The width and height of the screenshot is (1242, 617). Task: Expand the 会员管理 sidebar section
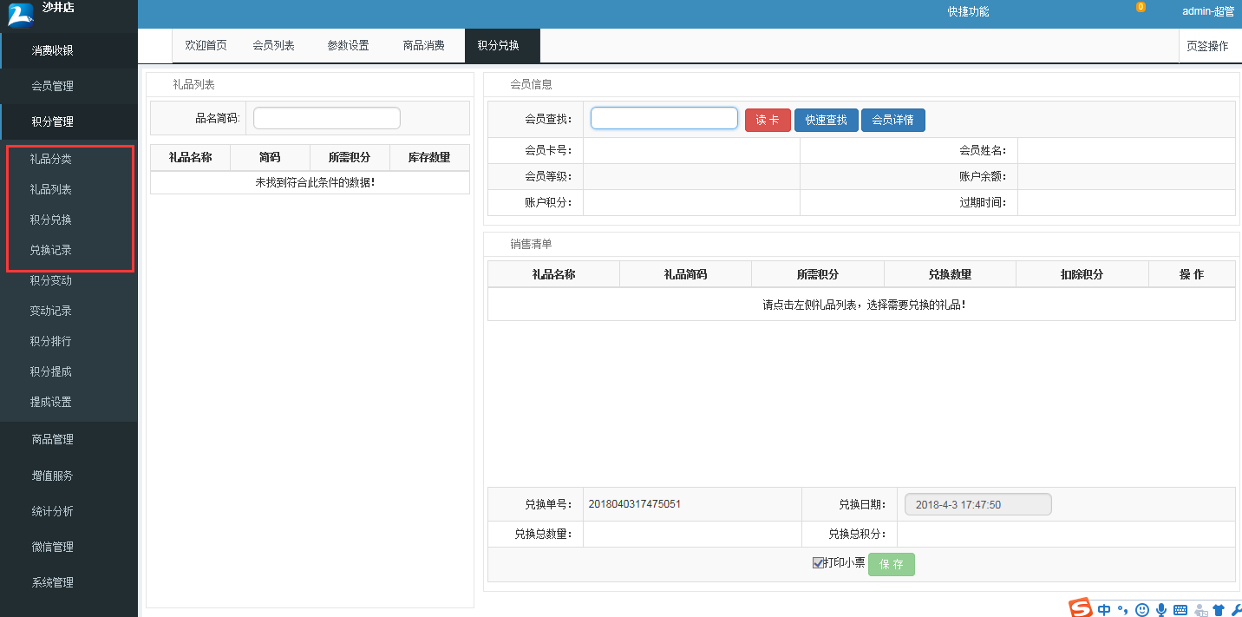point(52,86)
